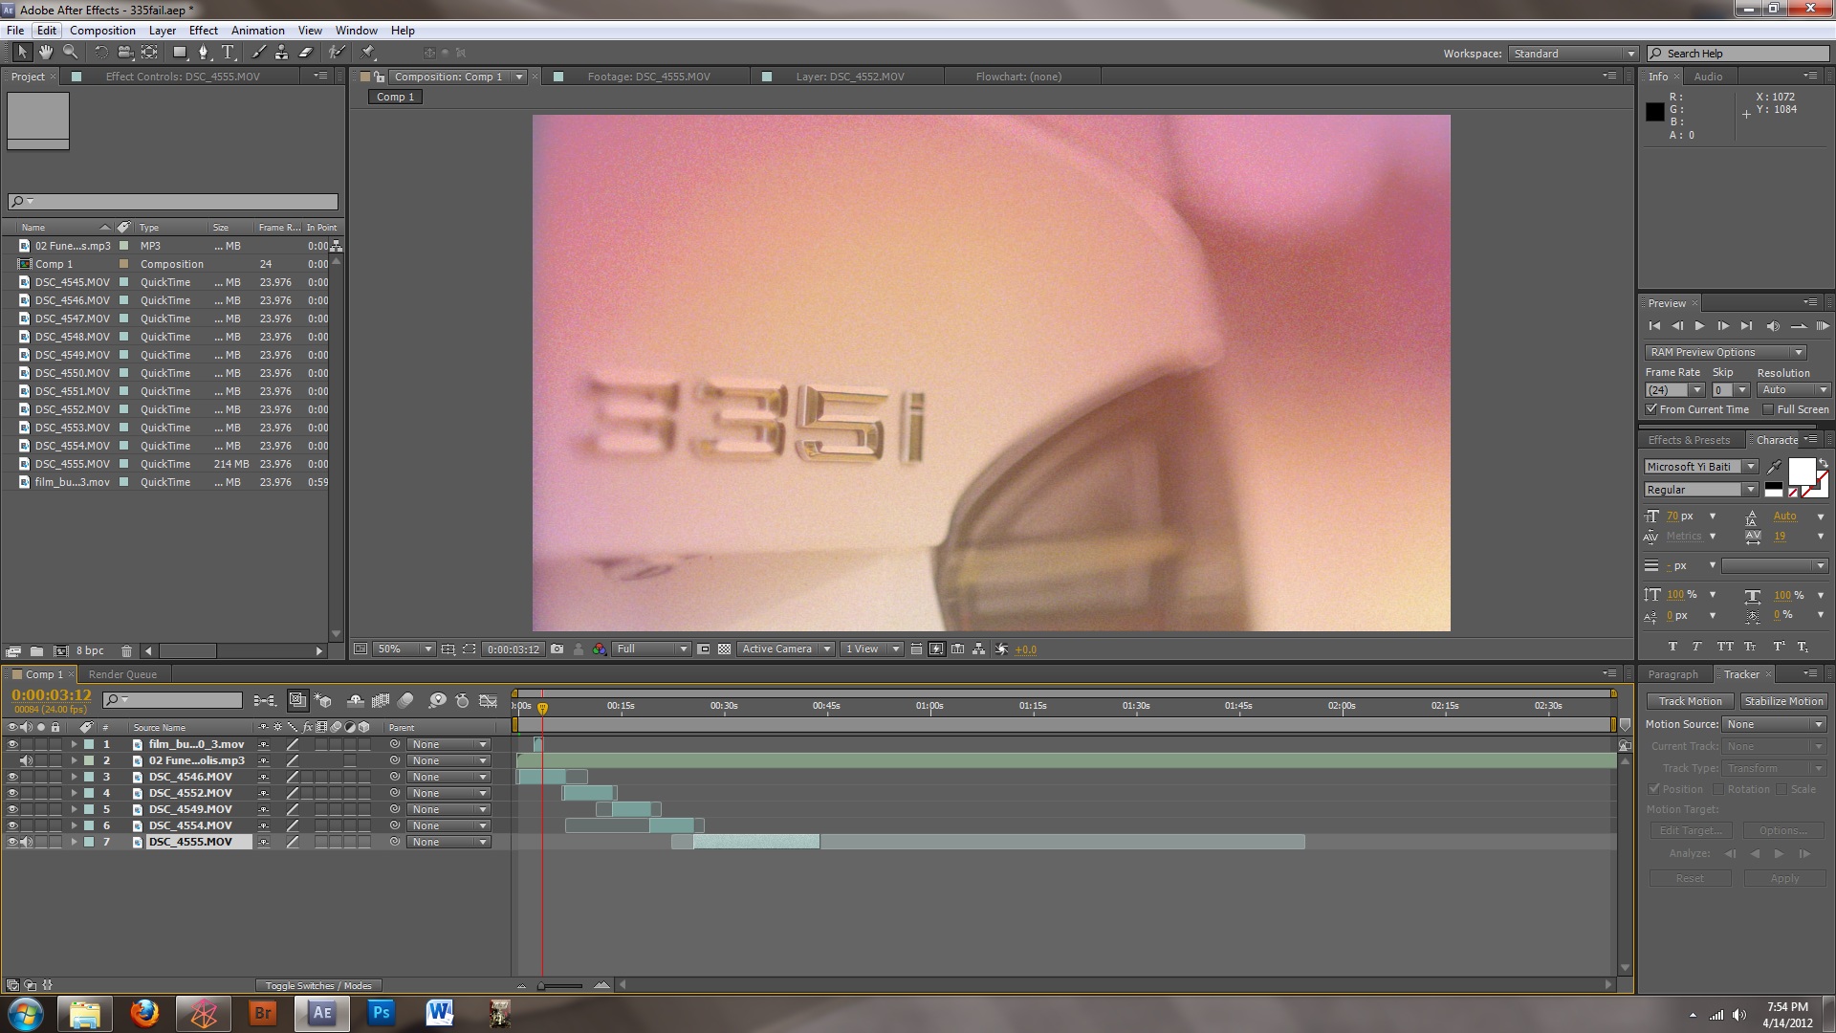Screen dimensions: 1836x1033
Task: Select the Zoom tool in the toolbar
Action: (70, 53)
